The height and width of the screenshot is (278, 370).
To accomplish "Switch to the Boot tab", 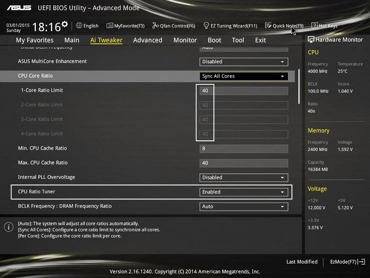I will (214, 40).
